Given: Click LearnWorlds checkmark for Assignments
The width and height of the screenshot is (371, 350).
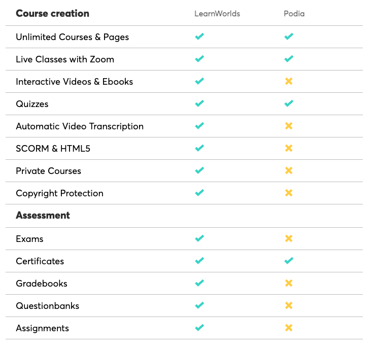Looking at the screenshot, I should pyautogui.click(x=199, y=328).
